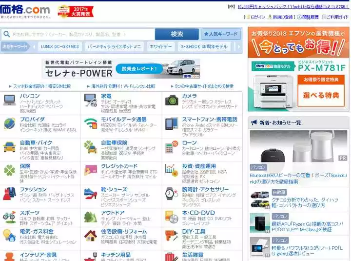Click the 家電 appliance category icon
This screenshot has height=261, width=351.
(x=91, y=100)
